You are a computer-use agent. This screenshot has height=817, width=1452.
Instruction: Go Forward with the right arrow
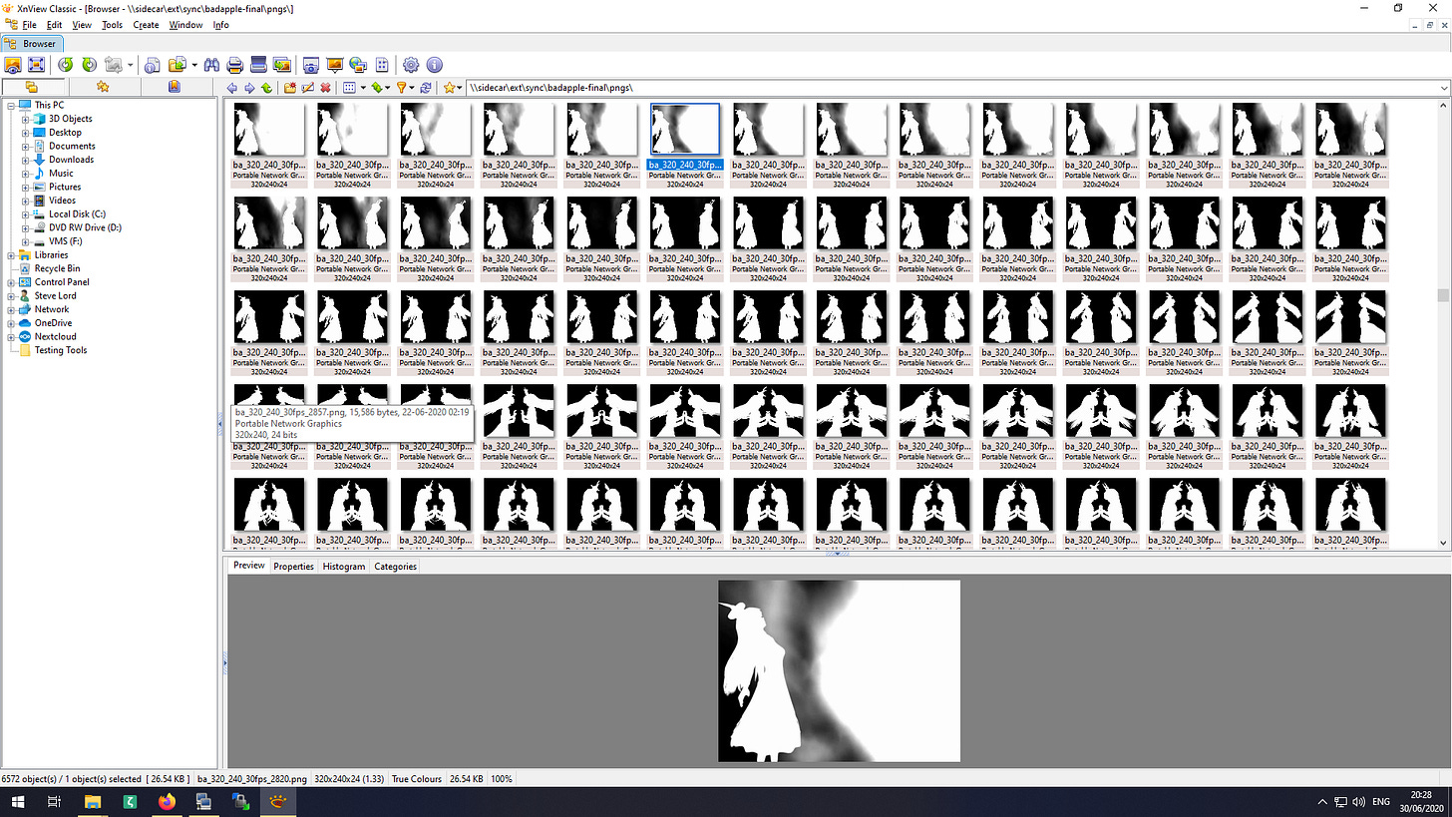[249, 88]
